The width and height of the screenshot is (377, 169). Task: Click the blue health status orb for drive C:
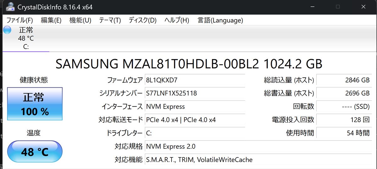tap(7, 30)
